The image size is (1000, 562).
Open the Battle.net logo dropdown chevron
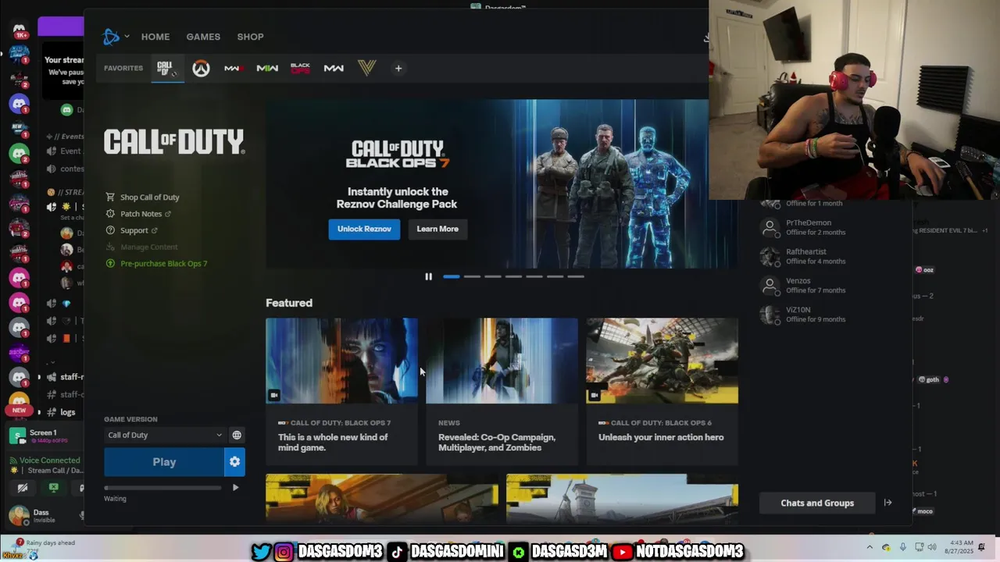(x=127, y=37)
